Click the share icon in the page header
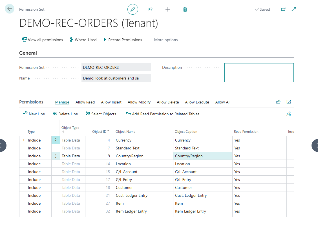Screen dimensions: 318x234 150,9
